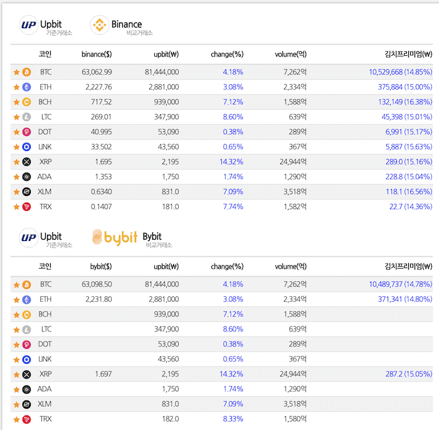Click the BTC coin icon in Bybit table

26,284
